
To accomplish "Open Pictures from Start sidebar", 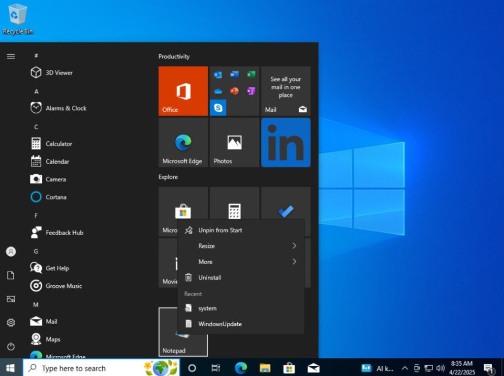I will 11,299.
